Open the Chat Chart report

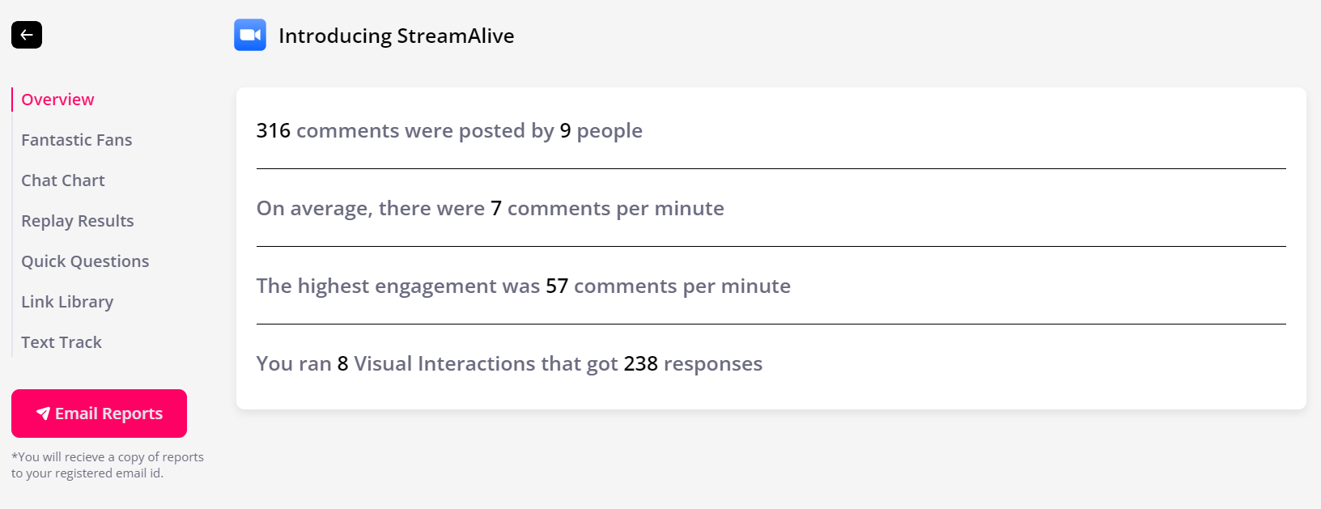63,180
